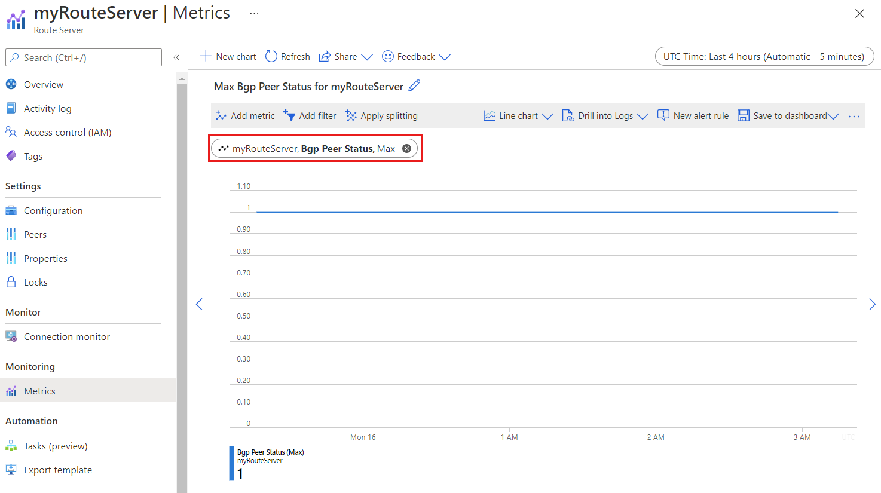Create a New alert rule
881x493 pixels.
692,115
